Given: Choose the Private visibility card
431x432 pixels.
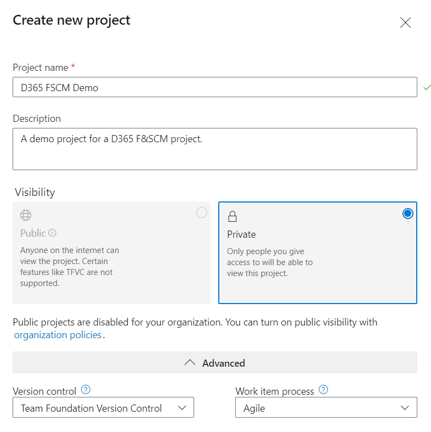Looking at the screenshot, I should point(317,253).
